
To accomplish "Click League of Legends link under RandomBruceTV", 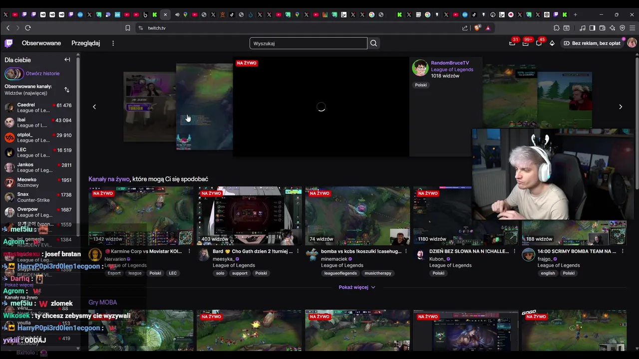I will point(452,69).
